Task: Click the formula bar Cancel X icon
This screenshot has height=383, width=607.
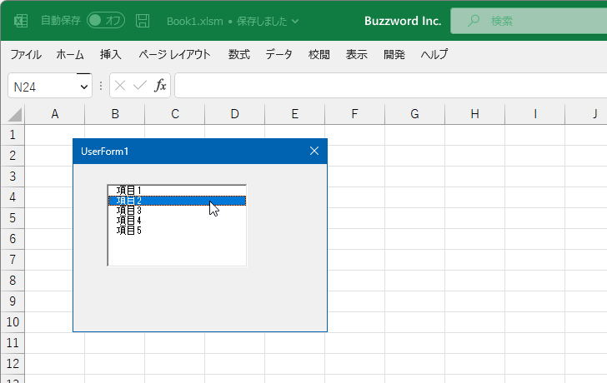Action: click(x=120, y=86)
